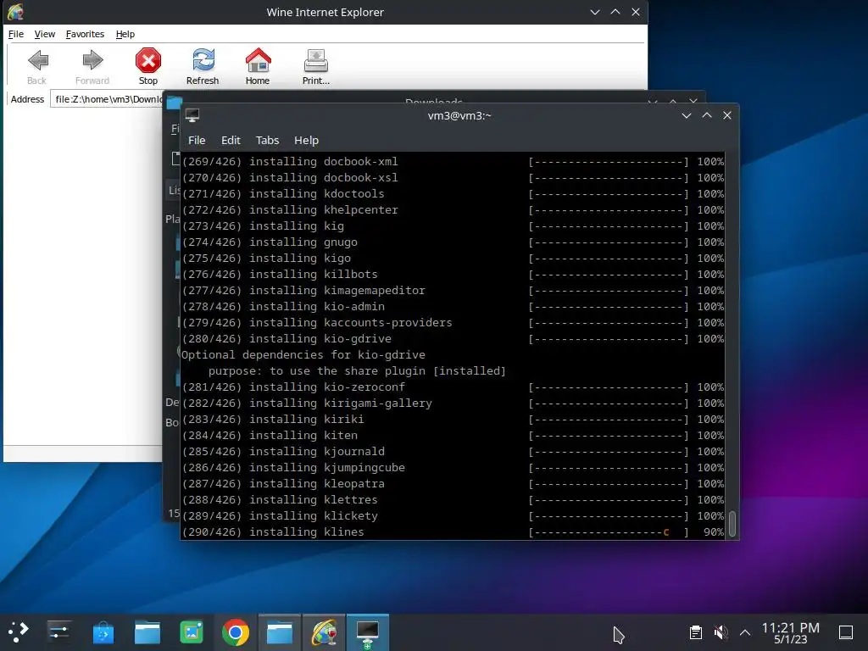Open the KDE application launcher
Image resolution: width=868 pixels, height=651 pixels.
click(18, 632)
